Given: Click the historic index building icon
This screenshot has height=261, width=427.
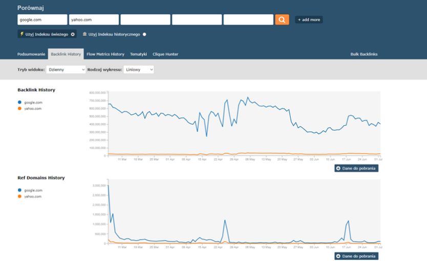Looking at the screenshot, I should (x=84, y=34).
